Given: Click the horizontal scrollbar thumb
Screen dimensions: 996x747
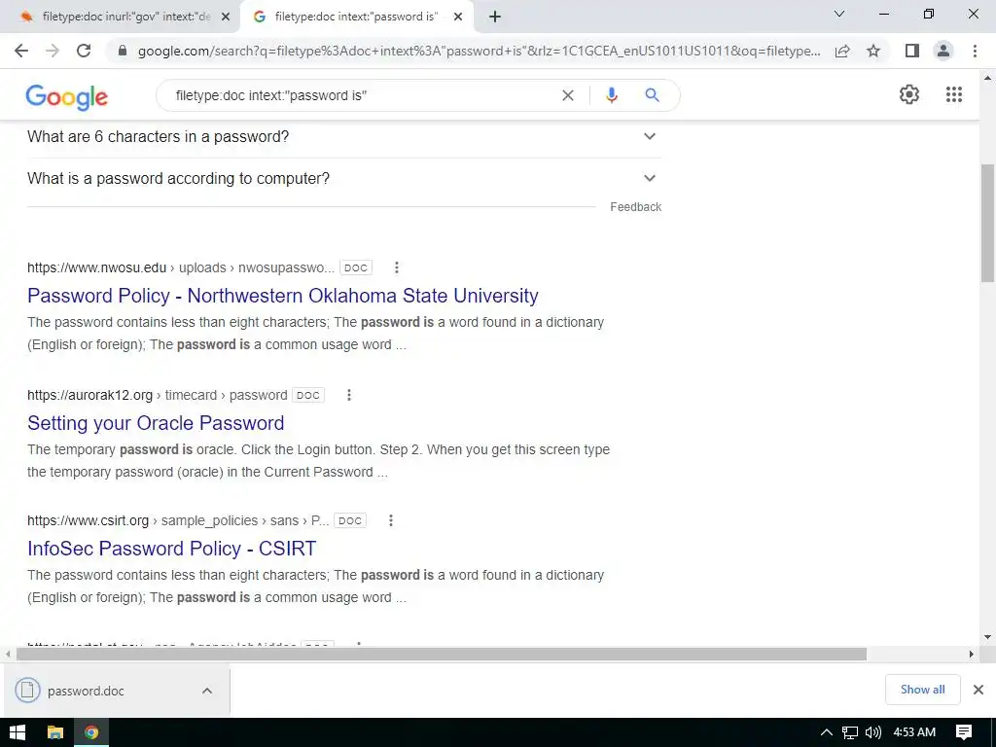Looking at the screenshot, I should (442, 654).
